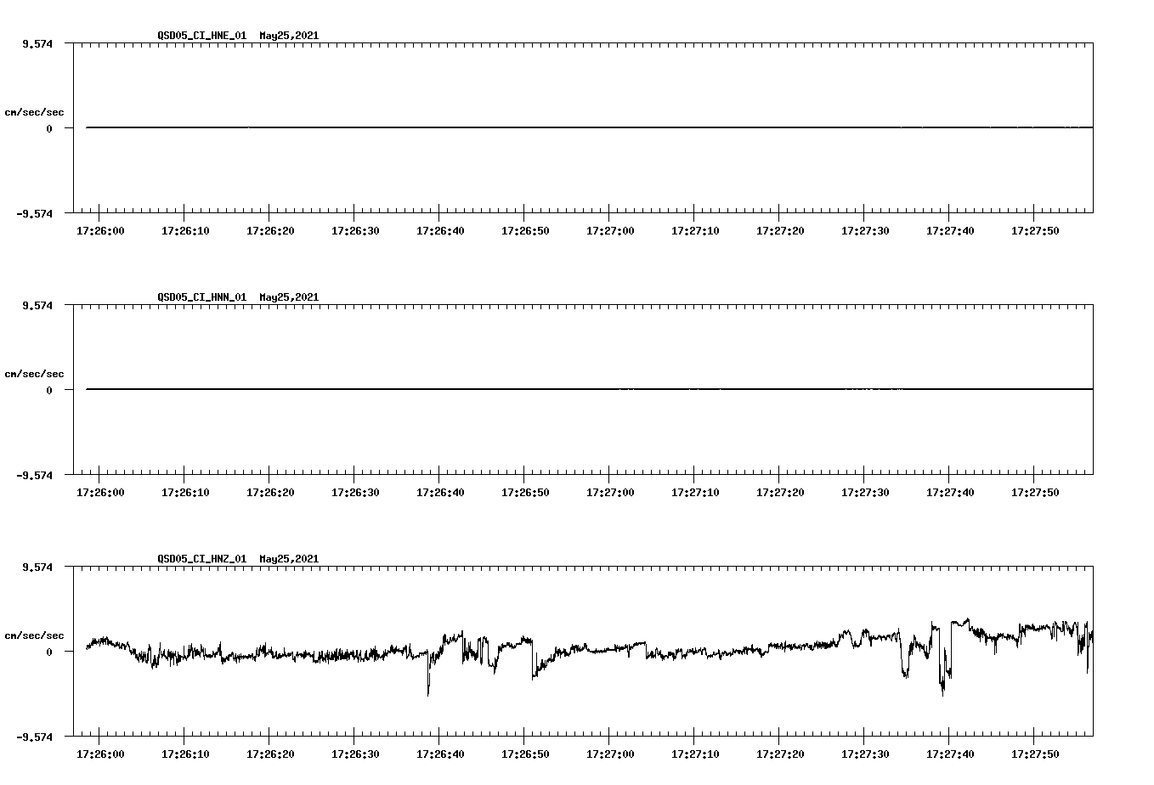1154x785 pixels.
Task: Click the cm/sec/sec unit label on first plot
Action: tap(35, 111)
